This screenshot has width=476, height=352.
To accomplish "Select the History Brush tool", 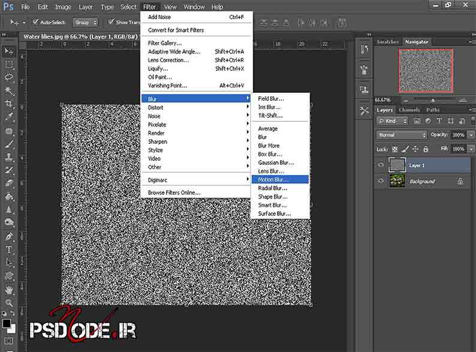I will coord(9,170).
